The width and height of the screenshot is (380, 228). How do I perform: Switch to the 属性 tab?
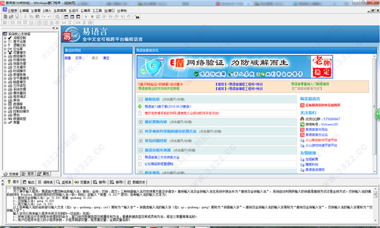43,174
